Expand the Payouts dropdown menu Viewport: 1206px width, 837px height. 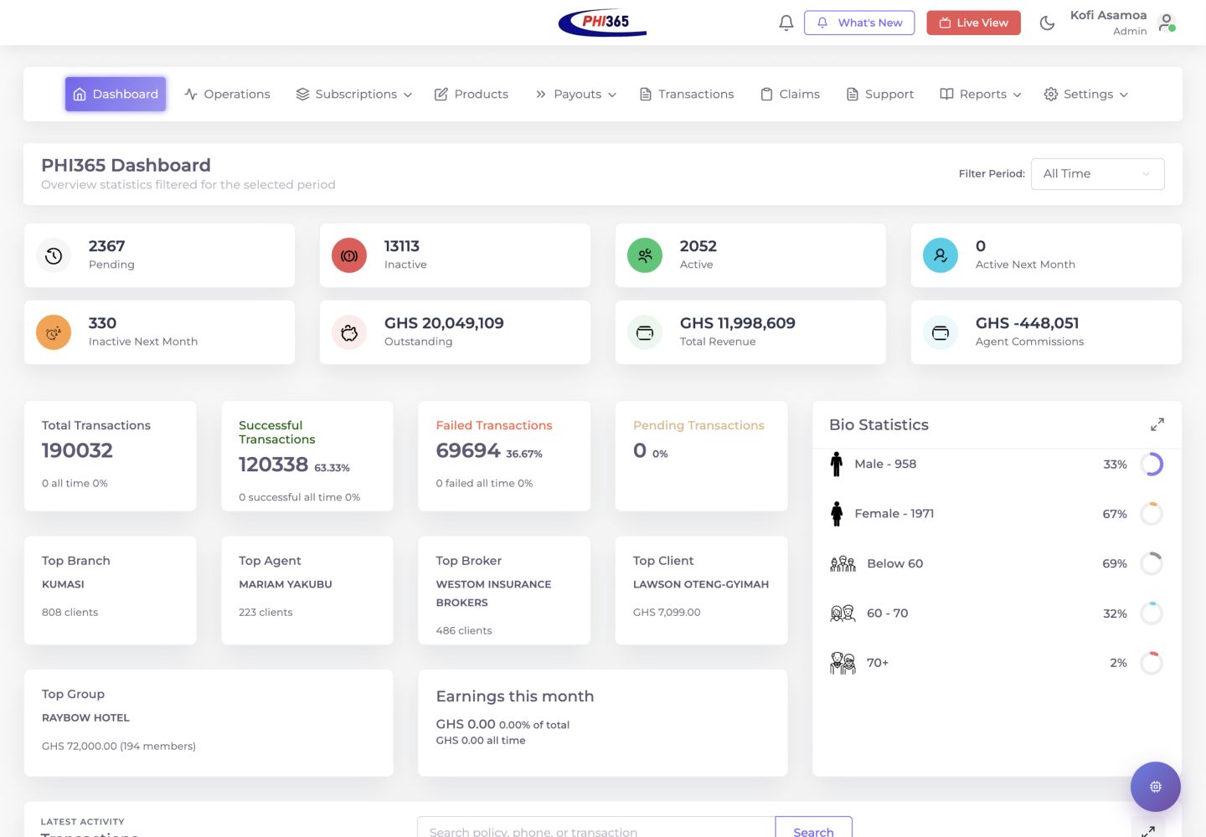coord(576,94)
